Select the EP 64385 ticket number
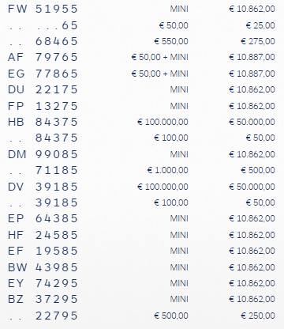Viewport: 284px width, 329px height. click(x=43, y=218)
